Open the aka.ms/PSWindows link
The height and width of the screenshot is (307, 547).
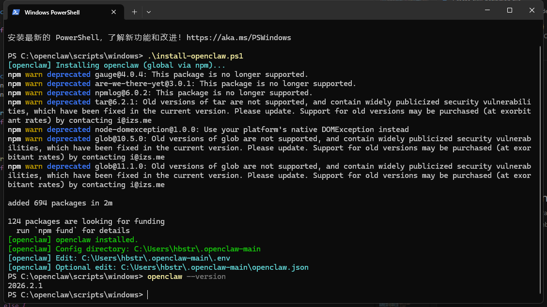238,37
